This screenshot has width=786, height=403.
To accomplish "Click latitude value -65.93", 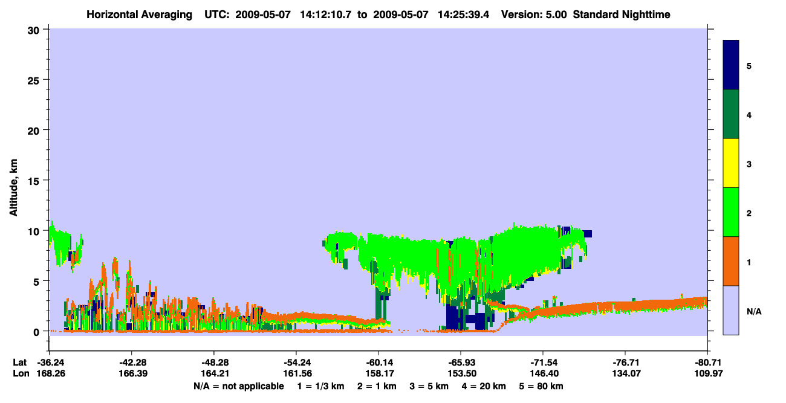I will (x=461, y=363).
